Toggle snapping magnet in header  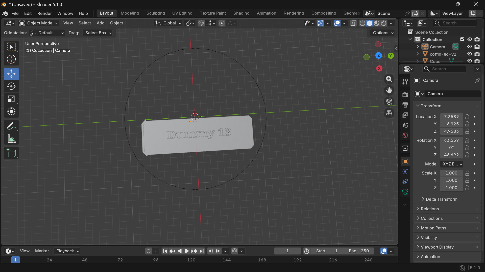point(201,23)
